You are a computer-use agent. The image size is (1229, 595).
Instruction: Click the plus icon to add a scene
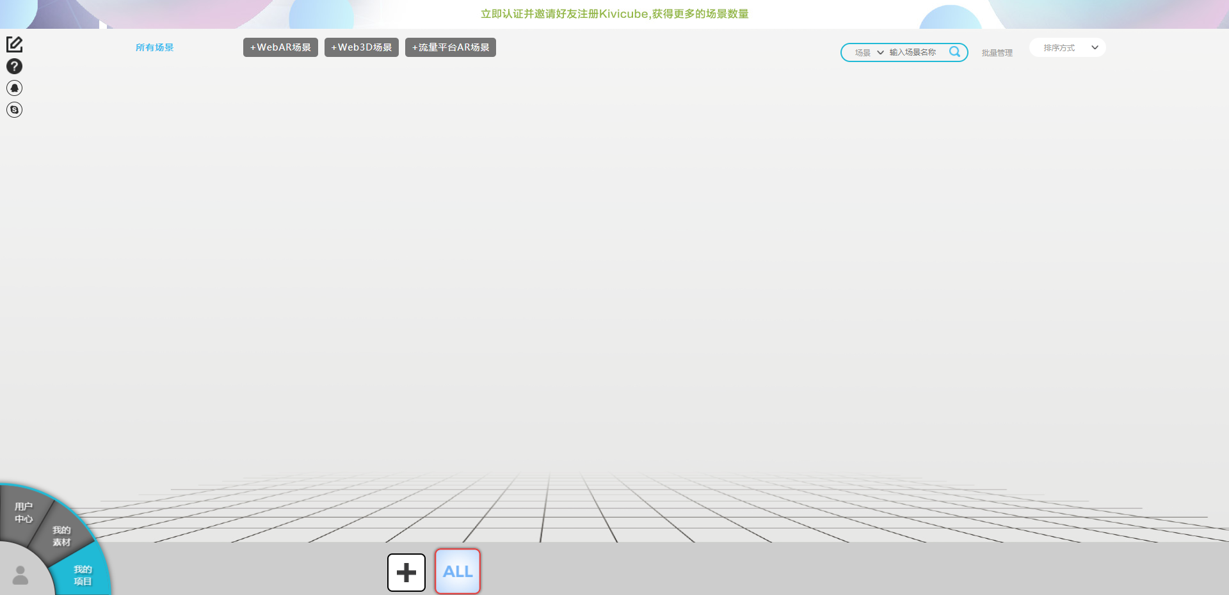click(x=406, y=572)
